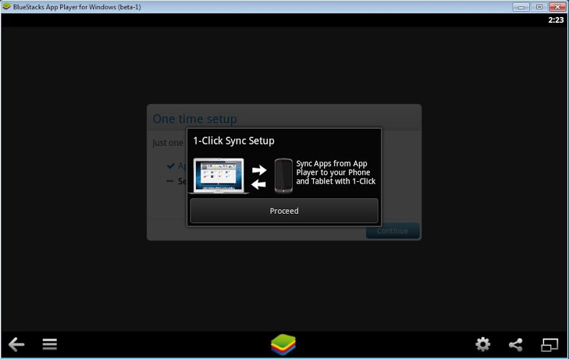
Task: Open the hamburger menu icon
Action: click(x=50, y=344)
